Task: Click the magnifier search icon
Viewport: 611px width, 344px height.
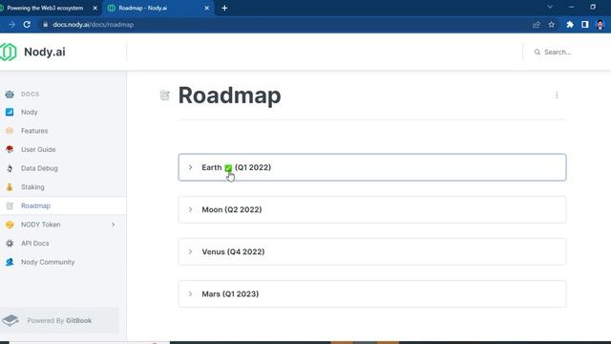Action: [537, 52]
